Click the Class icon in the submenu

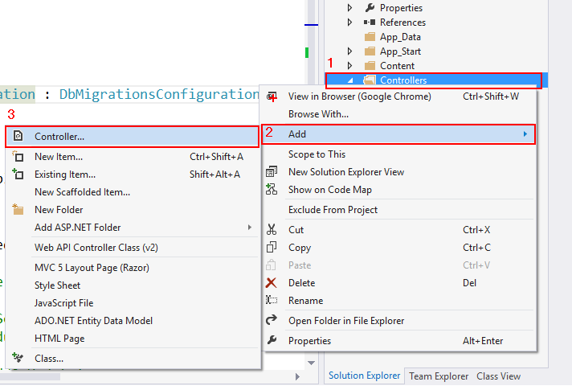18,358
